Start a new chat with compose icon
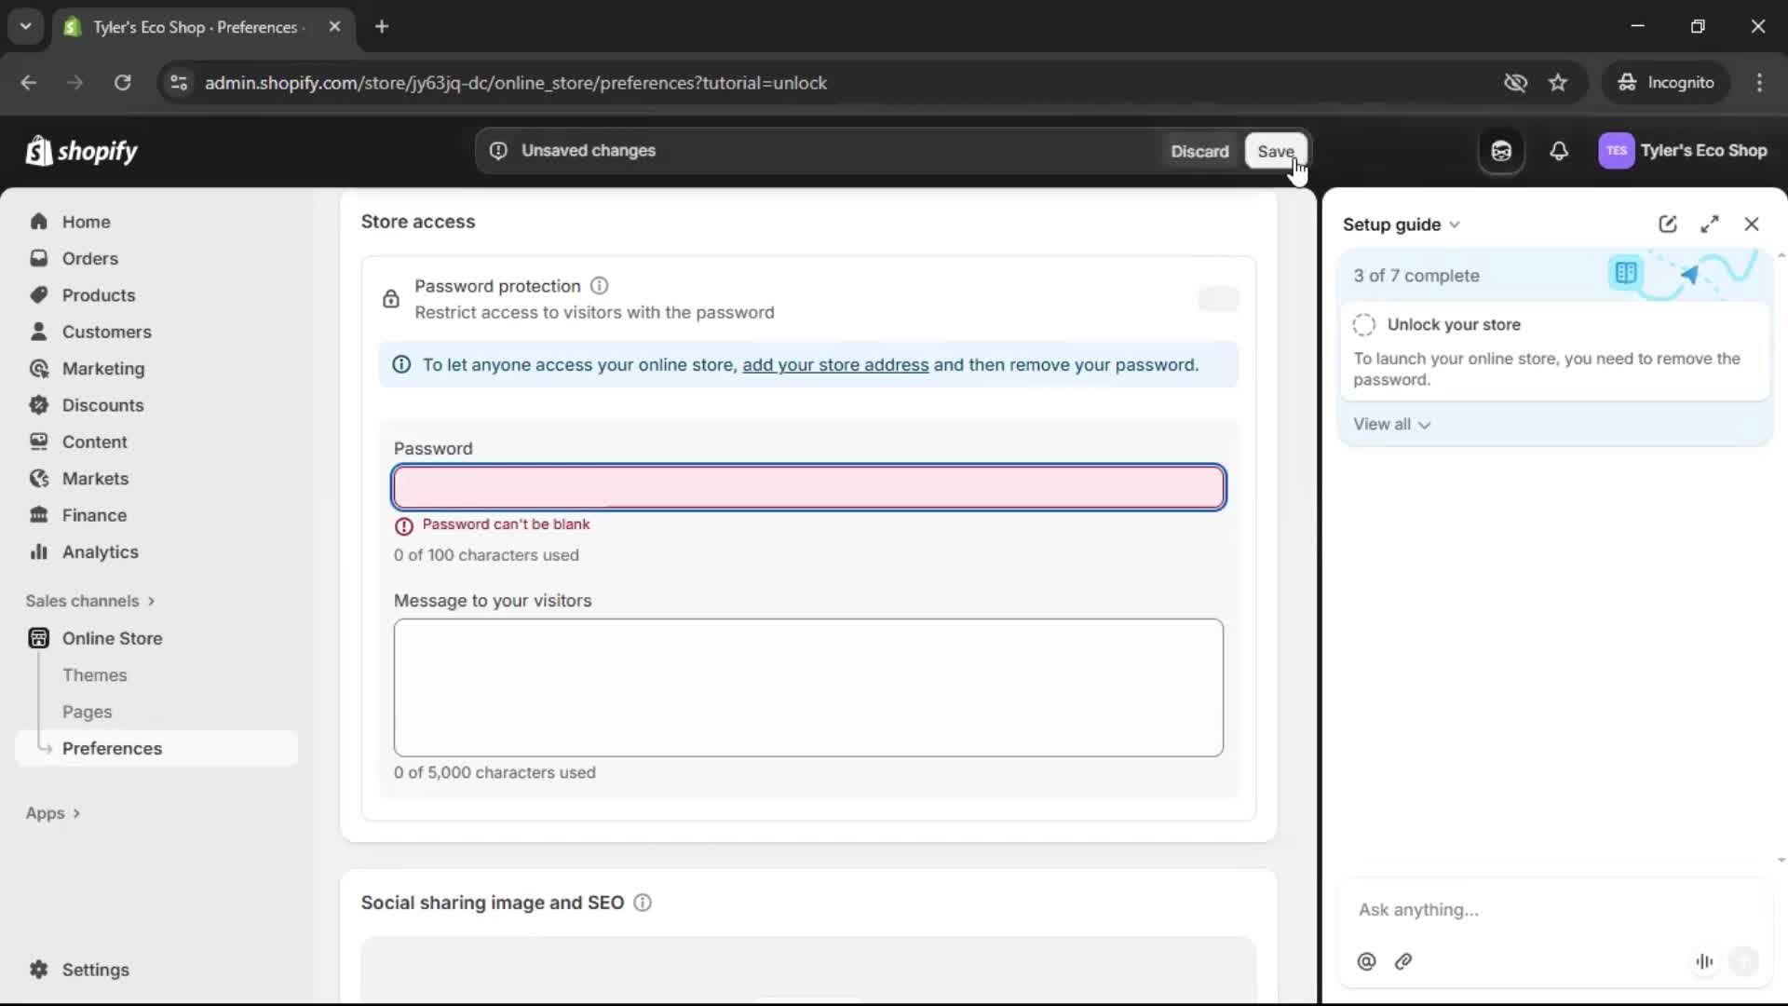Viewport: 1788px width, 1006px height. 1667,224
